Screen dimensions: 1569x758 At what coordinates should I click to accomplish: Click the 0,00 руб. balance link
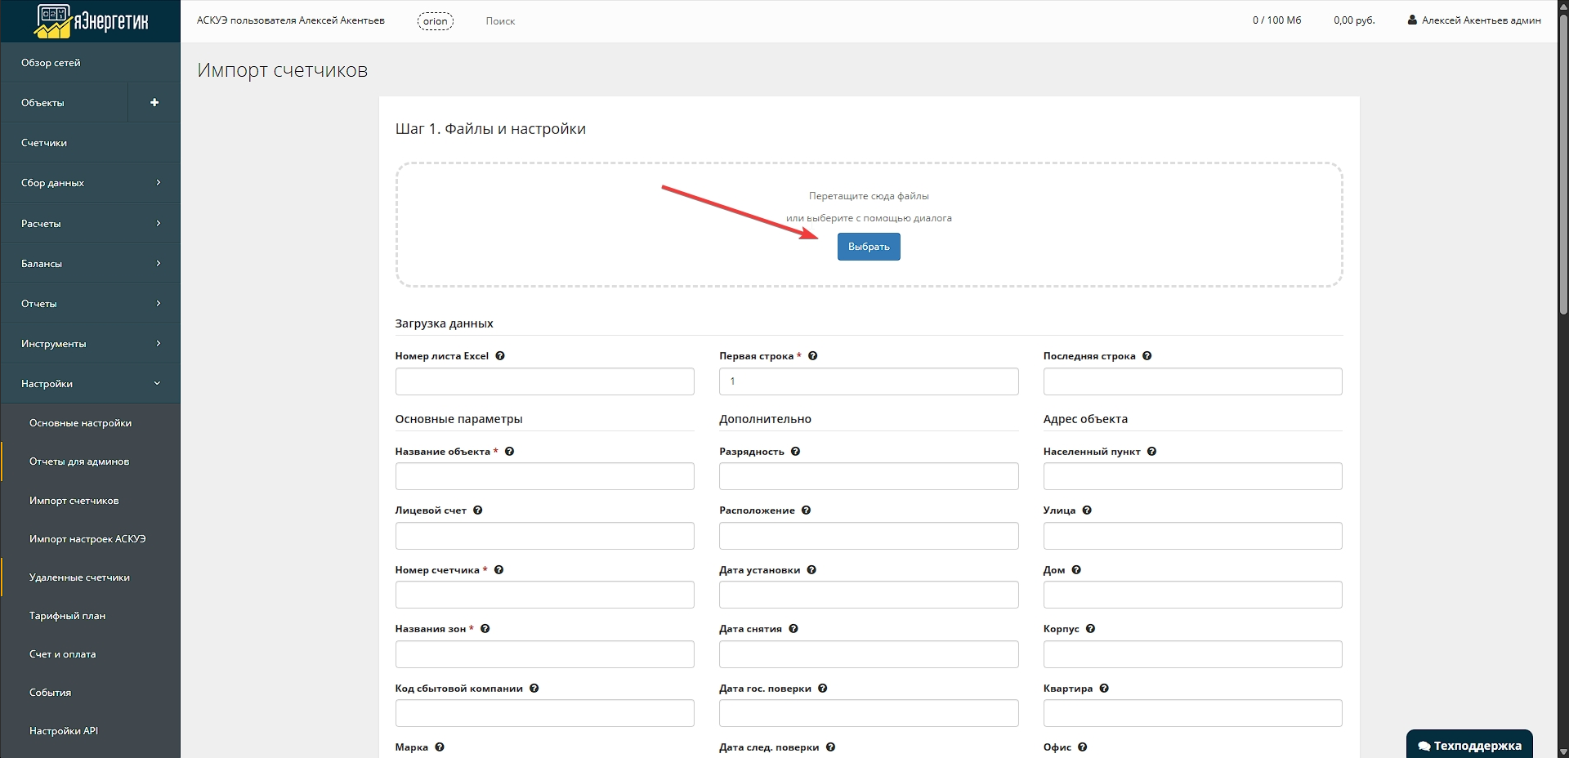[x=1354, y=20]
